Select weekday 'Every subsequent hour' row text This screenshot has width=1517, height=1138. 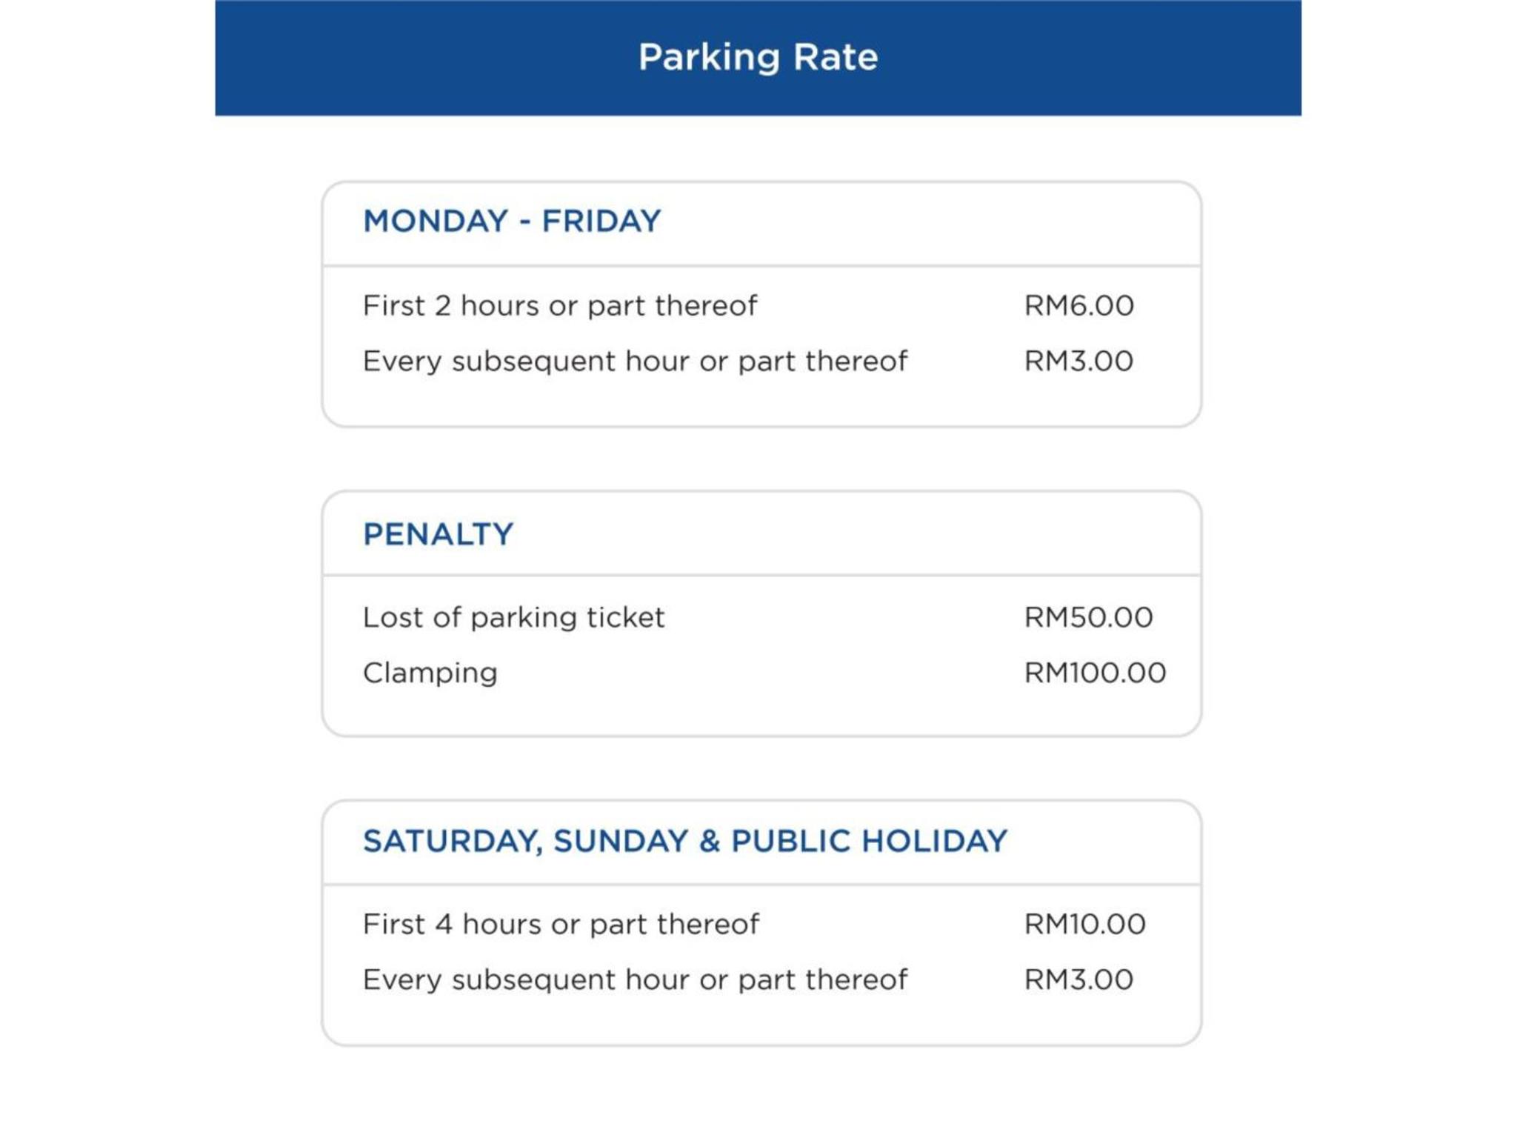(635, 362)
